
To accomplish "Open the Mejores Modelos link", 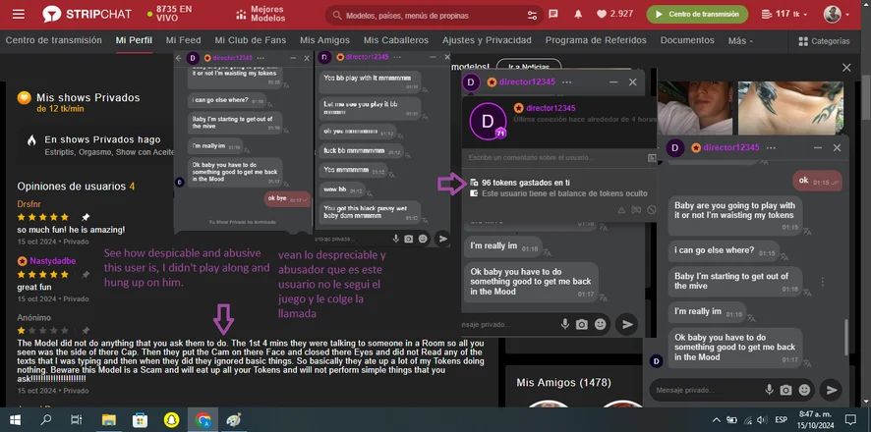I will click(260, 15).
